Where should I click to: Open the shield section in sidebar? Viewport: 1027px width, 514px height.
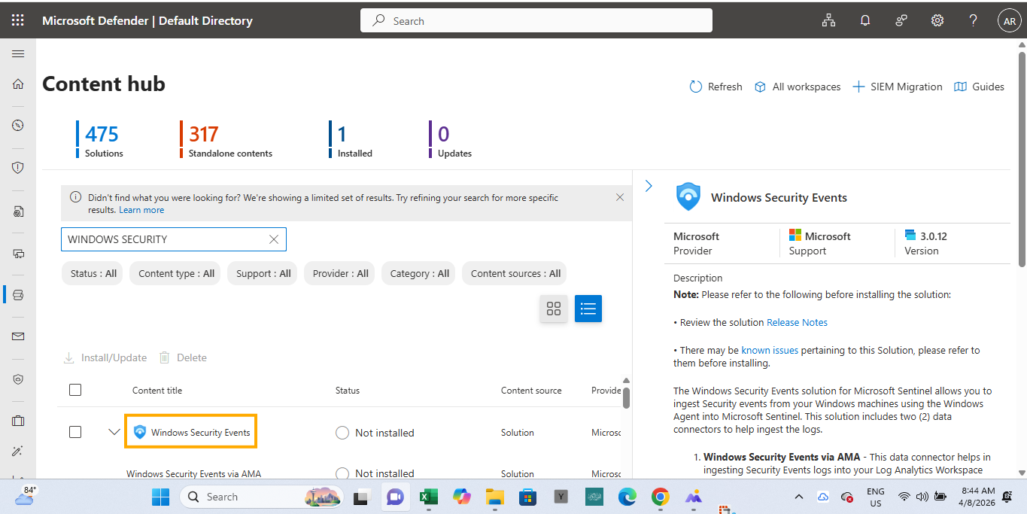coord(18,168)
